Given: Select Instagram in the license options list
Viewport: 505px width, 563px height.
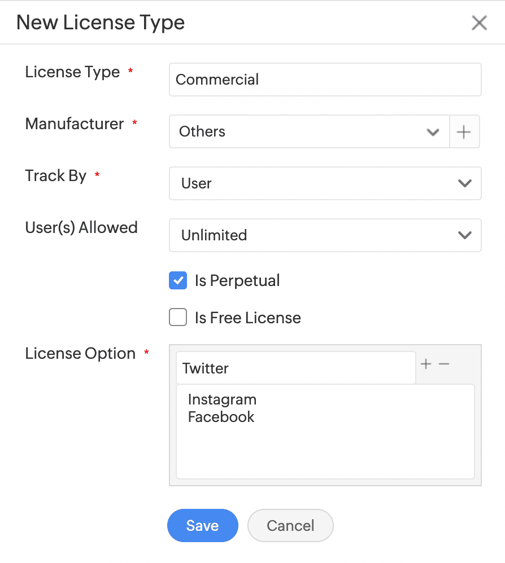Looking at the screenshot, I should click(222, 399).
